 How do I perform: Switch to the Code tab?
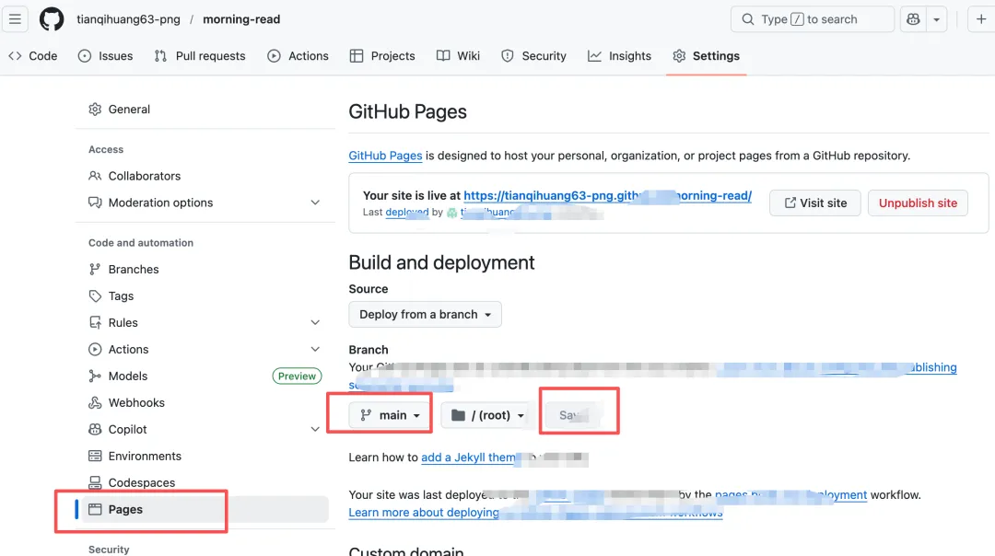(x=33, y=56)
